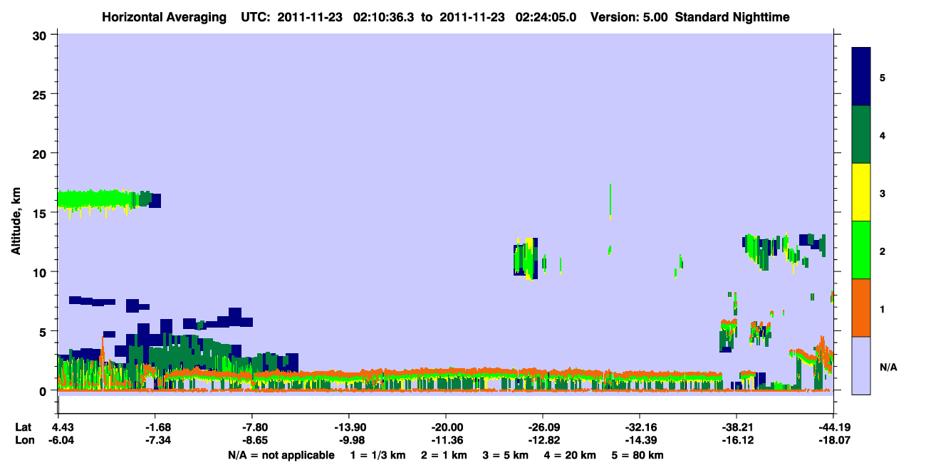
Task: Click the 20 altitude tick label
Action: pos(41,153)
